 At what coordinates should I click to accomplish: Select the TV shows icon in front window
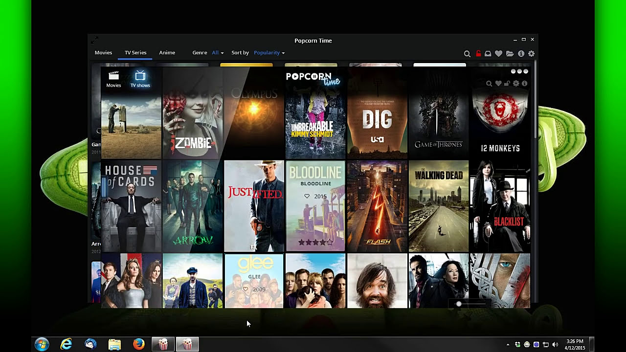(140, 79)
